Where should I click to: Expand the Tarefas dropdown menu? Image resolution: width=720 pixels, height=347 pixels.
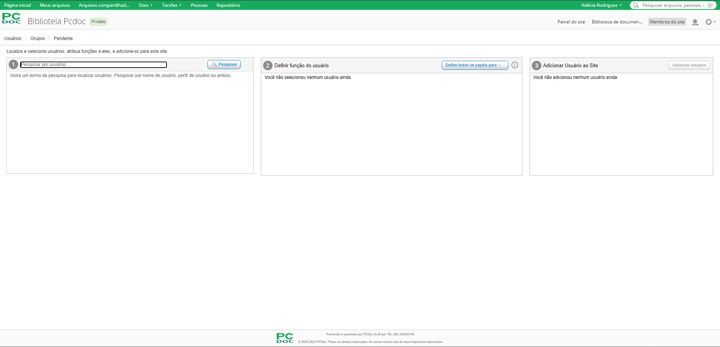[171, 5]
